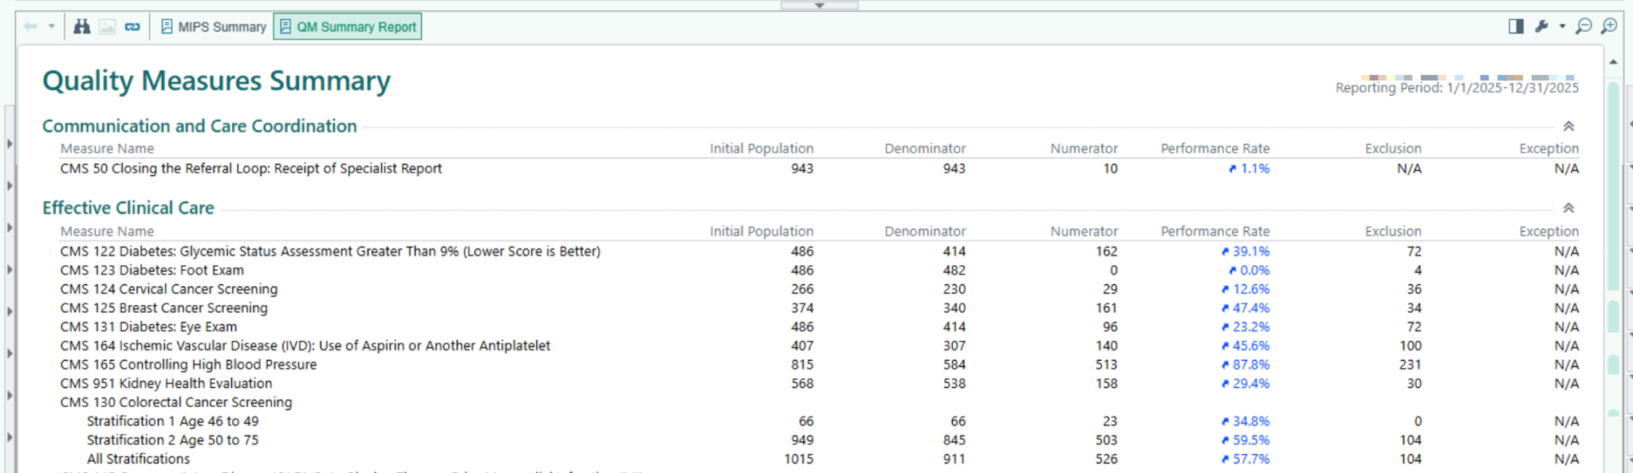Screen dimensions: 1633x473
Task: Select CMS 130 Colorectal Cancer Screening
Action: (176, 403)
